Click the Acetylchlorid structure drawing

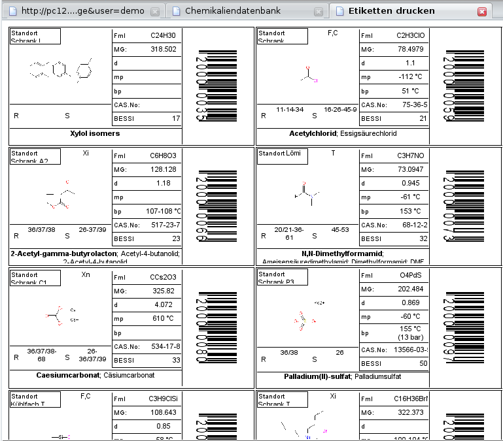pos(309,75)
